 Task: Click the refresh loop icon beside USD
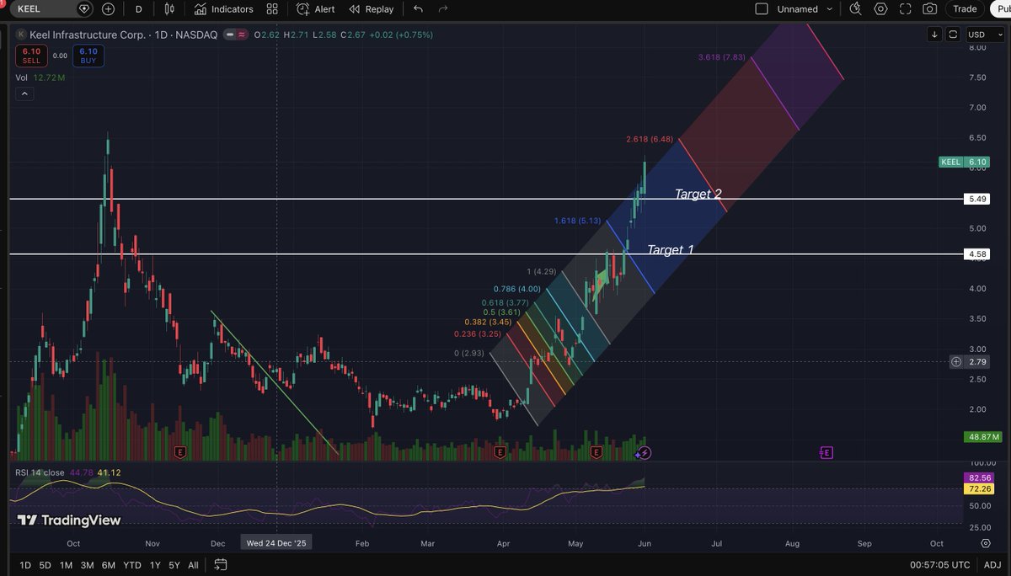952,35
